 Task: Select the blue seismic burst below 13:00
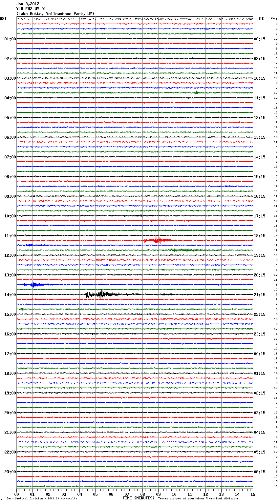[34, 284]
